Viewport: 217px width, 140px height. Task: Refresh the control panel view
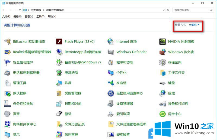(168, 10)
